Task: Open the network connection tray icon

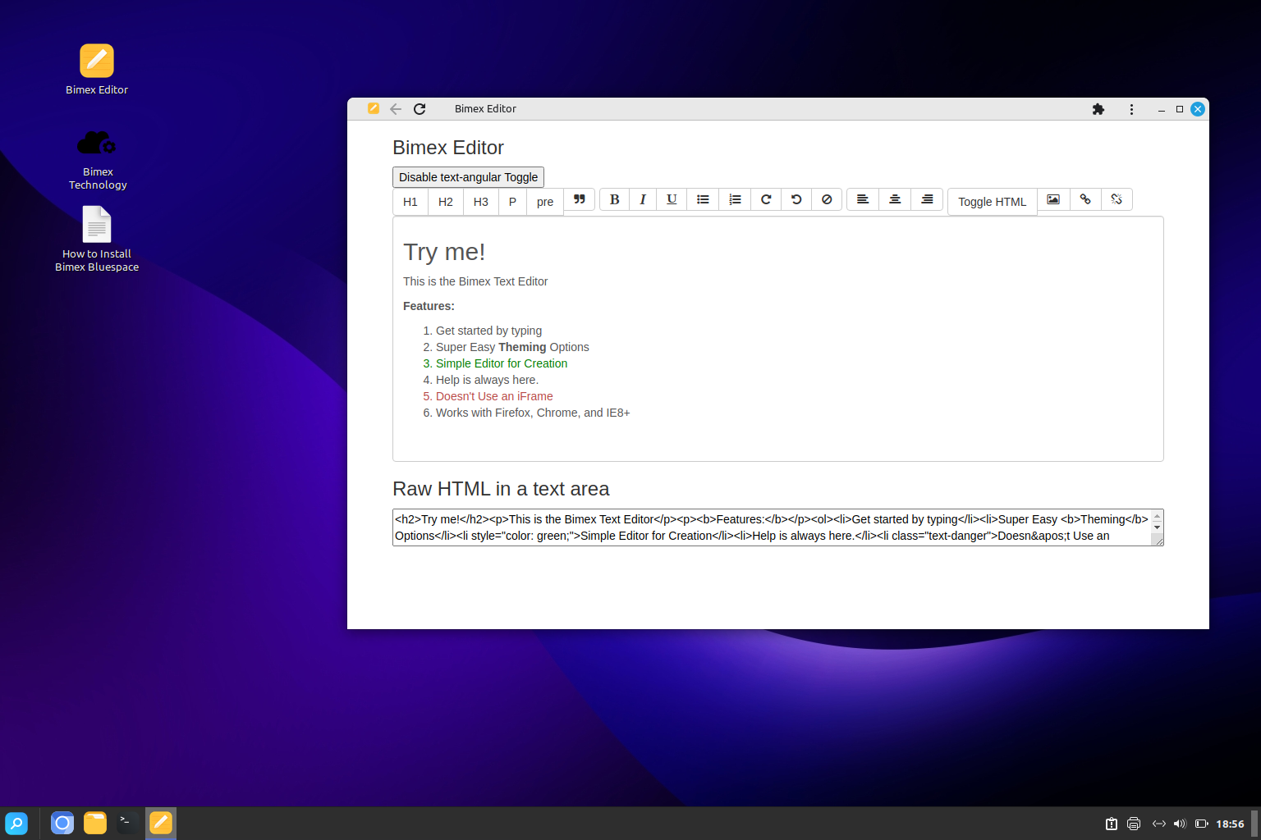Action: tap(1158, 824)
